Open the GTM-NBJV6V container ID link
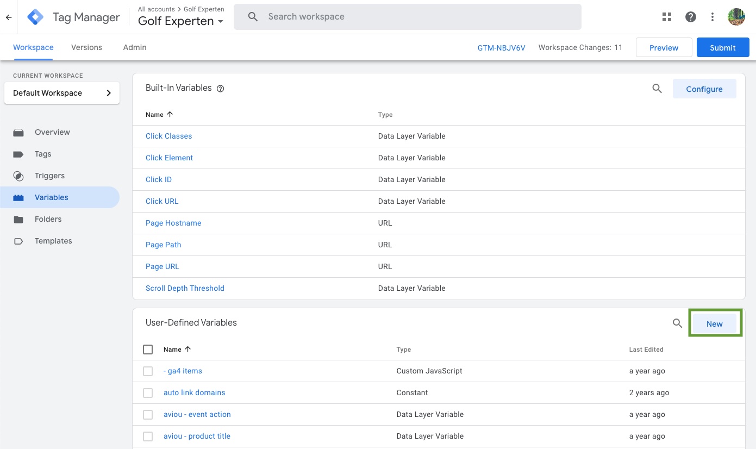 click(x=501, y=48)
